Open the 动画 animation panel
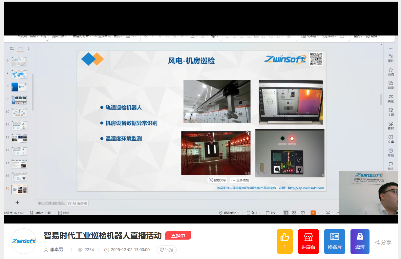Viewport: 401px width, 259px height. [390, 71]
